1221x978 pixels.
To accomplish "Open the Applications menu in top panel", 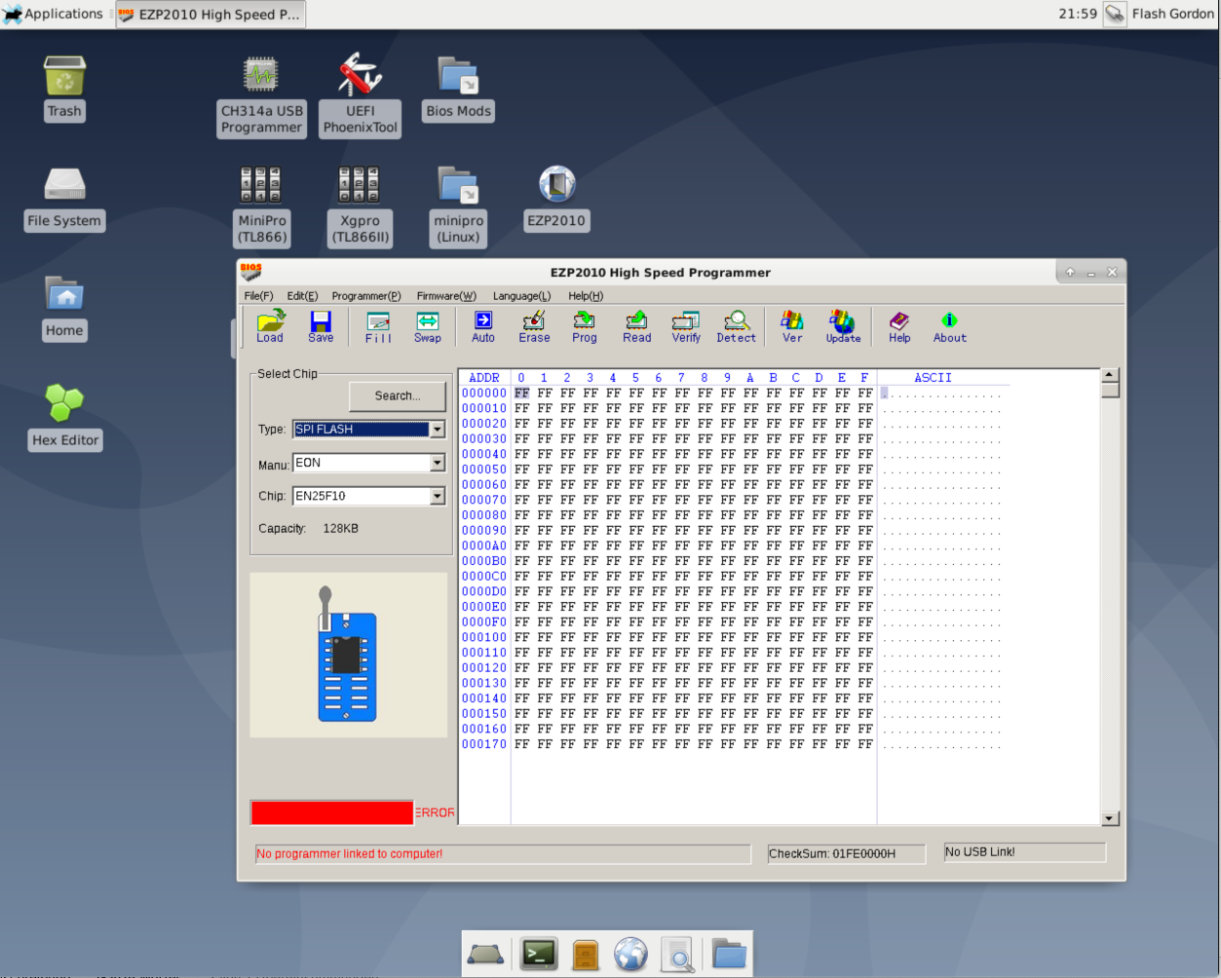I will point(53,15).
